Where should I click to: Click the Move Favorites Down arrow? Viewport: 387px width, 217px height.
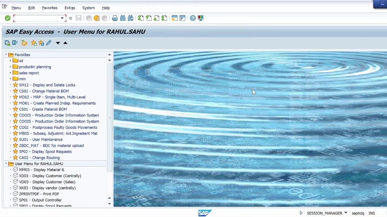click(58, 43)
